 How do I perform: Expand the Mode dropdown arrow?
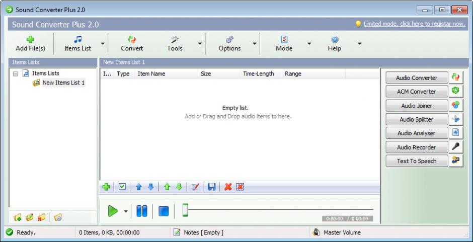309,44
